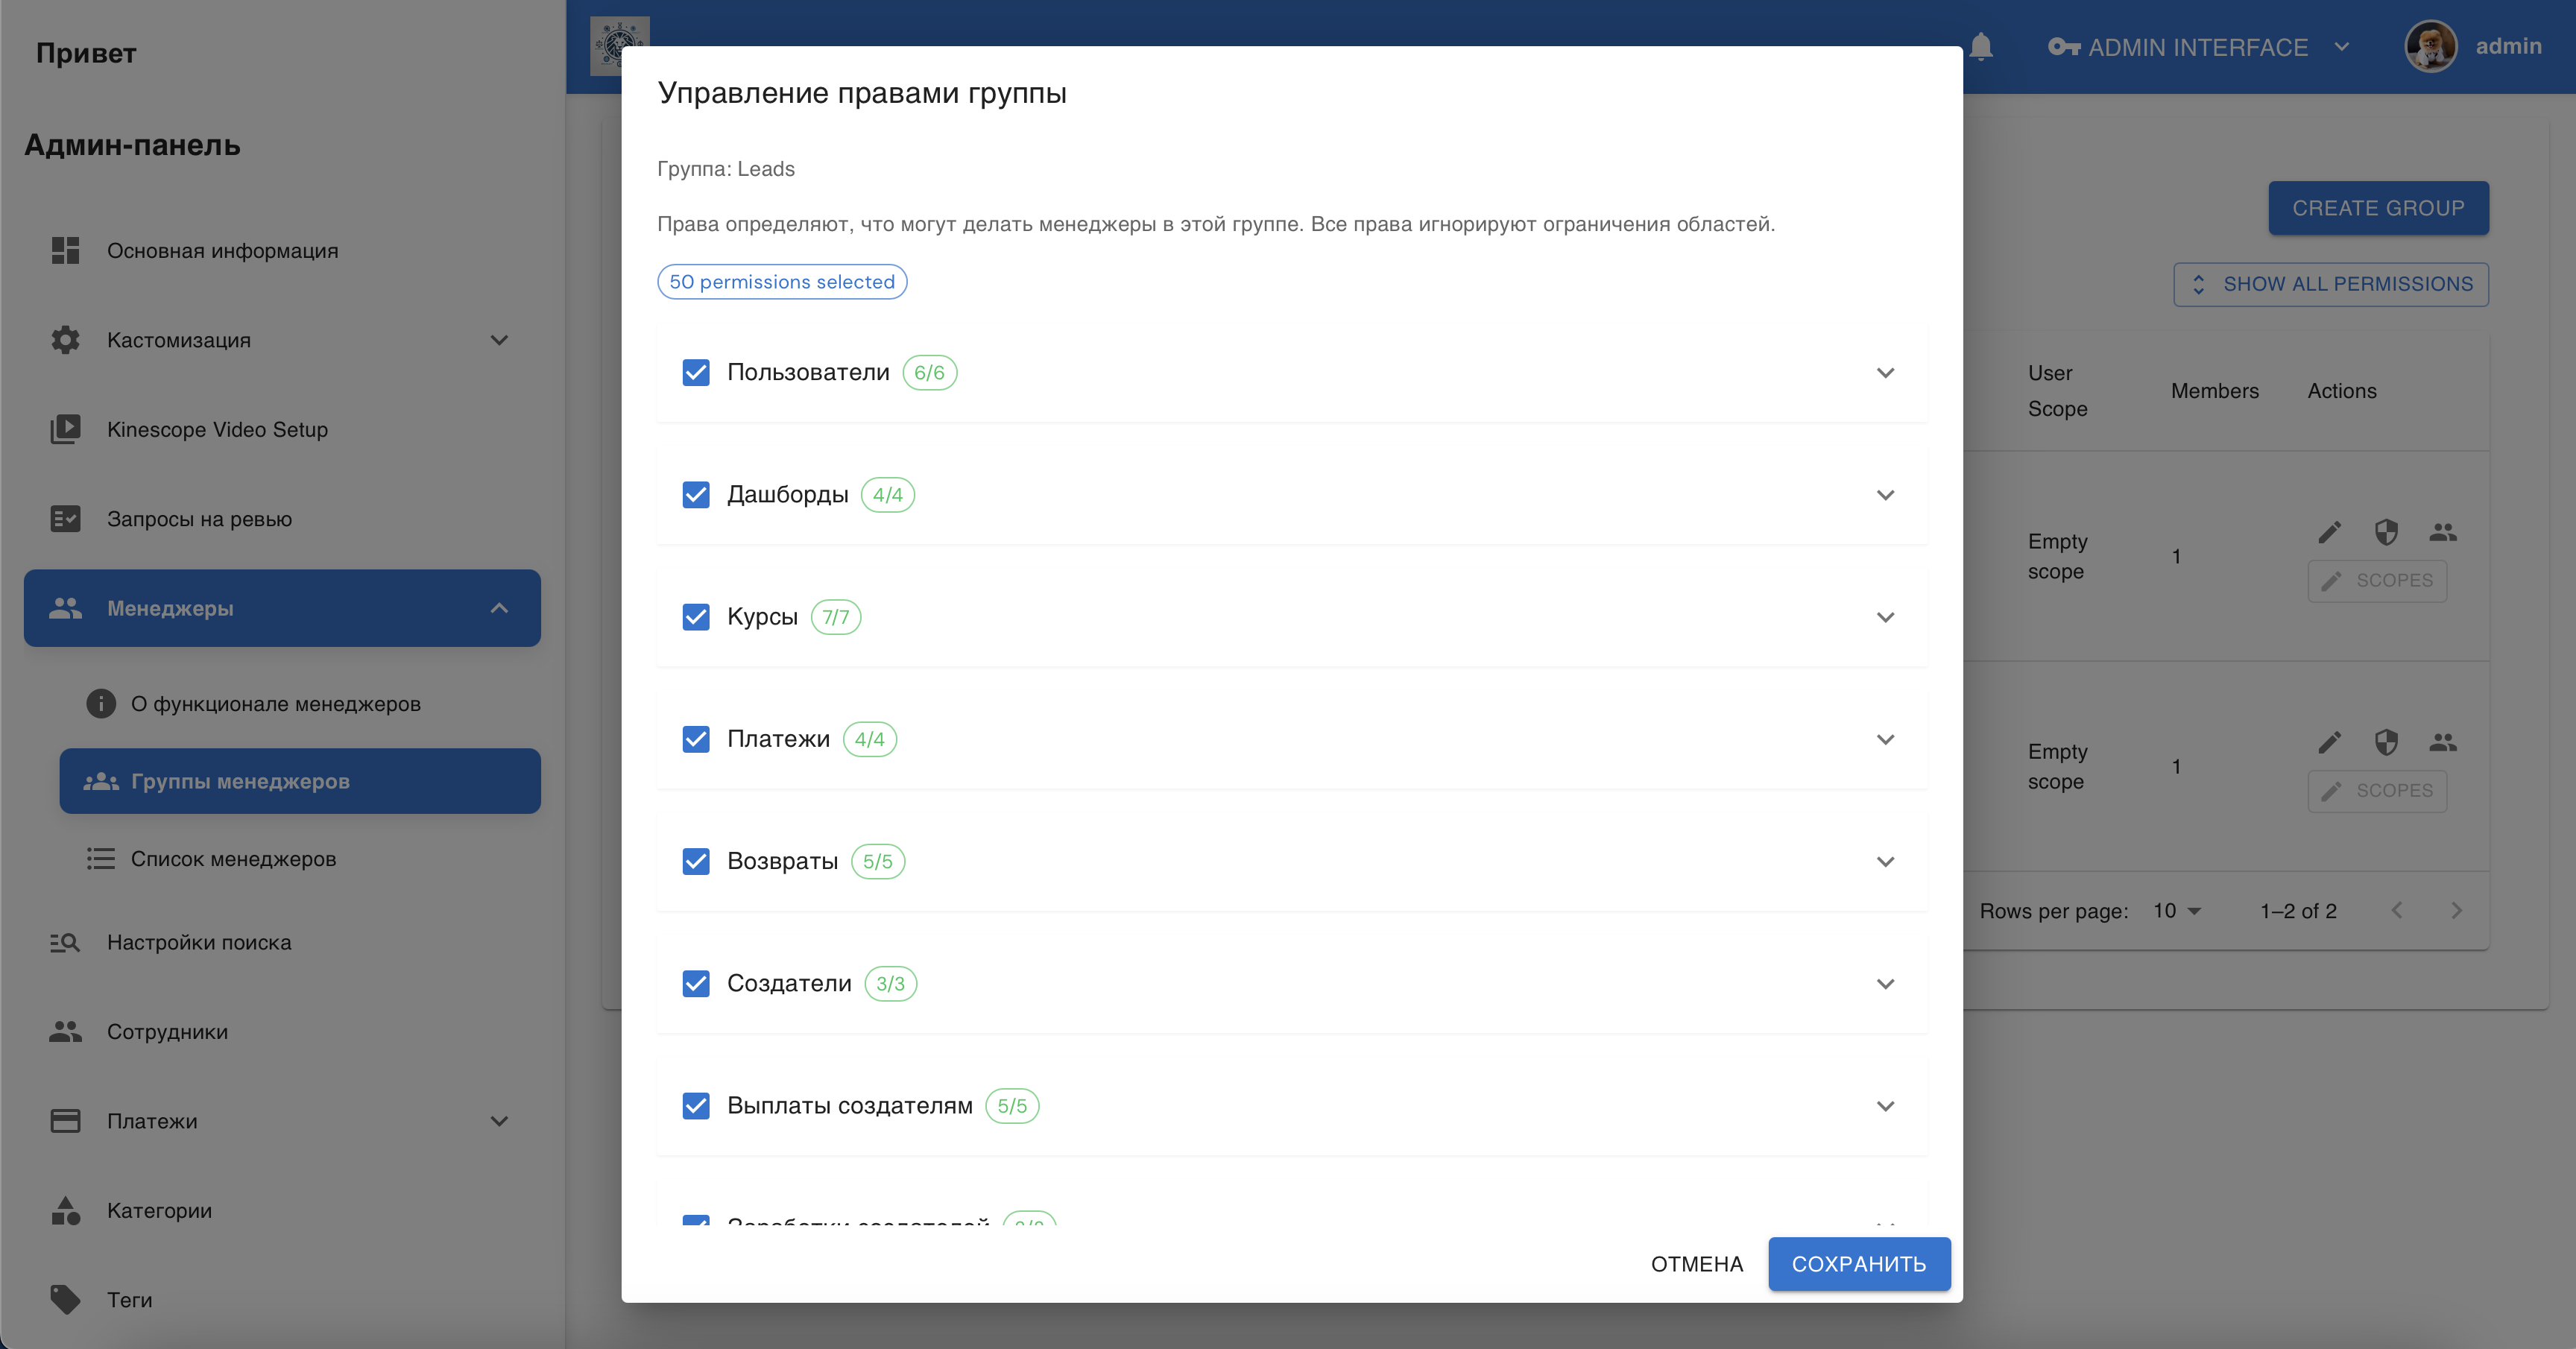Click the Теги tag icon in sidebar
Screen dimensions: 2576x1349
tap(66, 1299)
